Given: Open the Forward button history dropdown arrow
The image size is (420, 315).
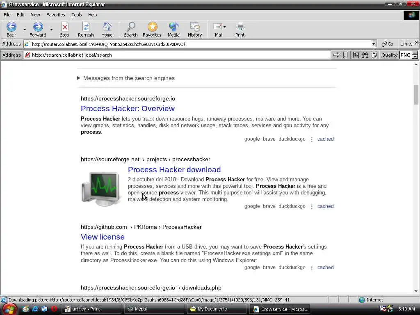Looking at the screenshot, I should (x=51, y=30).
